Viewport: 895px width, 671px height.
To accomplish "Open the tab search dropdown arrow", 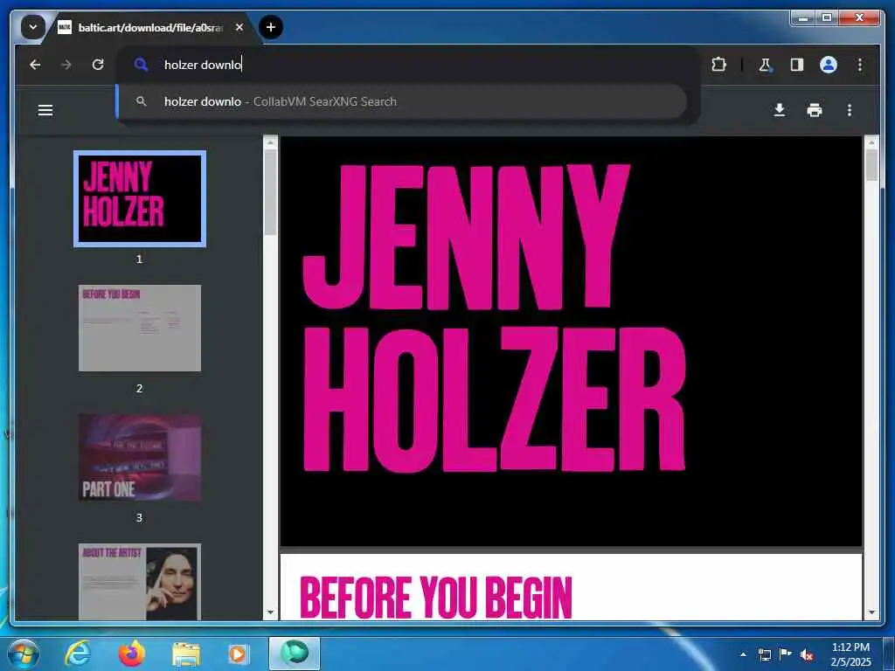I will 33,27.
